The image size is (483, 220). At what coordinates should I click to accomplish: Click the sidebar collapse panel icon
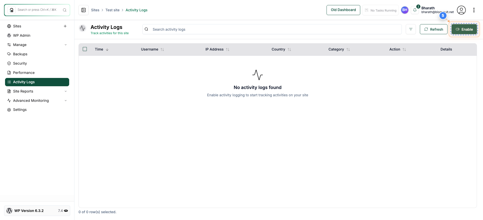(x=84, y=10)
